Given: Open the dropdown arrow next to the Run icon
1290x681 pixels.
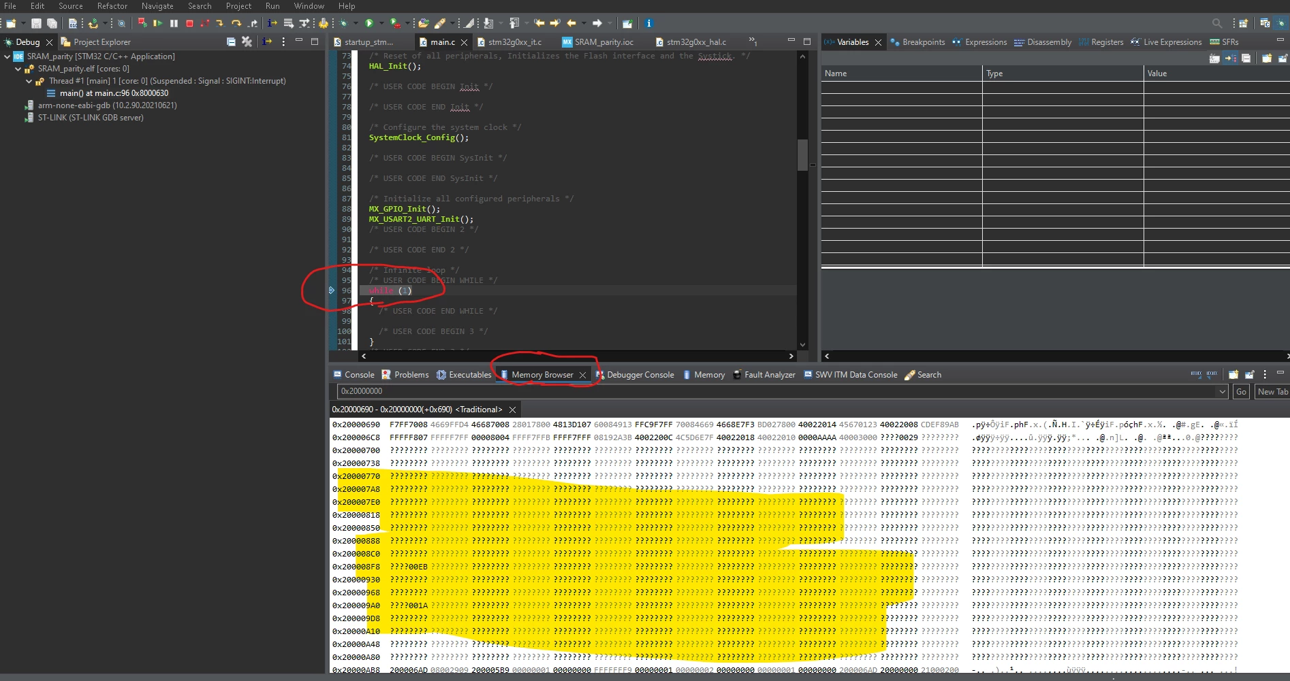Looking at the screenshot, I should [381, 23].
